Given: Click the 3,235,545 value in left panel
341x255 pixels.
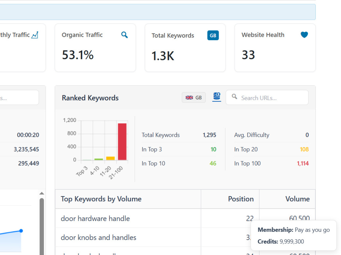Looking at the screenshot, I should (x=26, y=149).
